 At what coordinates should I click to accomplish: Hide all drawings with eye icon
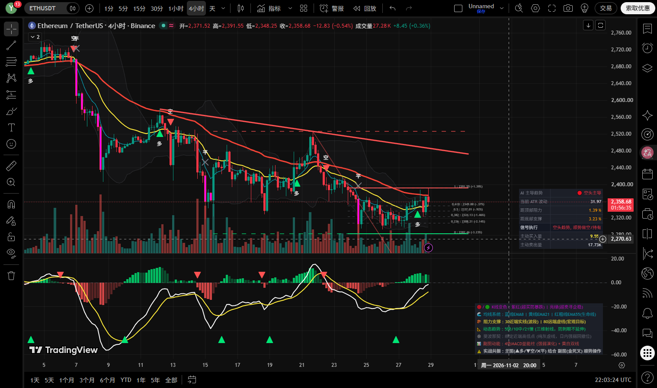click(x=11, y=253)
